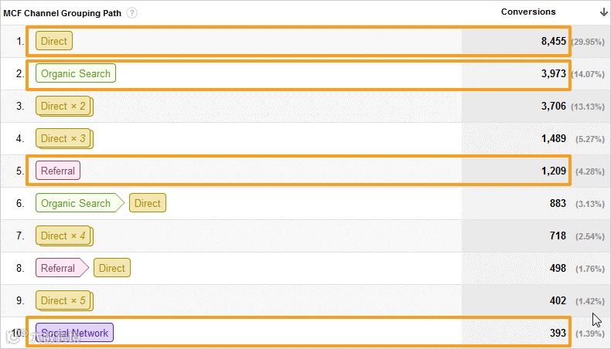Click Organic Search tag in row 6
611x349 pixels.
click(80, 203)
